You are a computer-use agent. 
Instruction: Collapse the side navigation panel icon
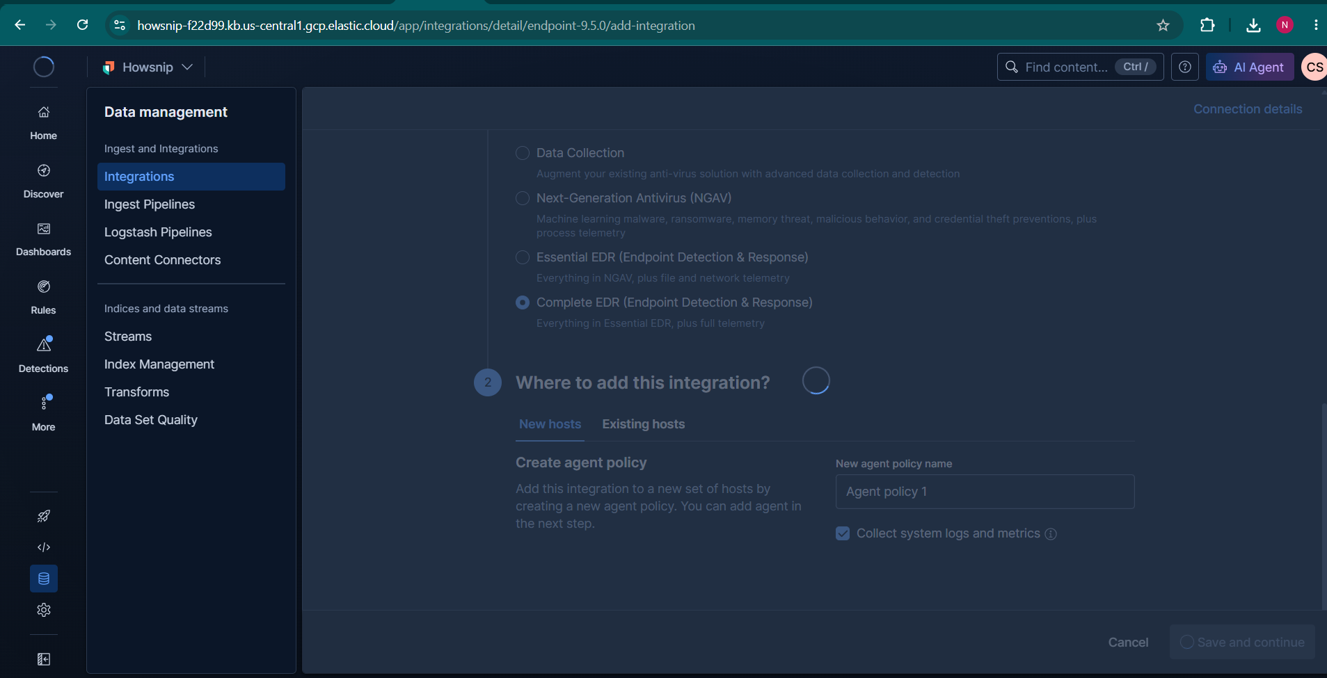pyautogui.click(x=44, y=659)
